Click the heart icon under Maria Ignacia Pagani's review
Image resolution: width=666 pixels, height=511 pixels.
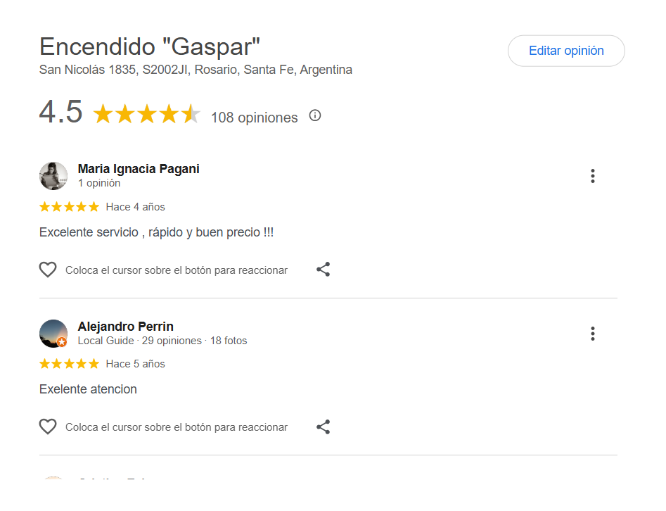click(x=48, y=270)
